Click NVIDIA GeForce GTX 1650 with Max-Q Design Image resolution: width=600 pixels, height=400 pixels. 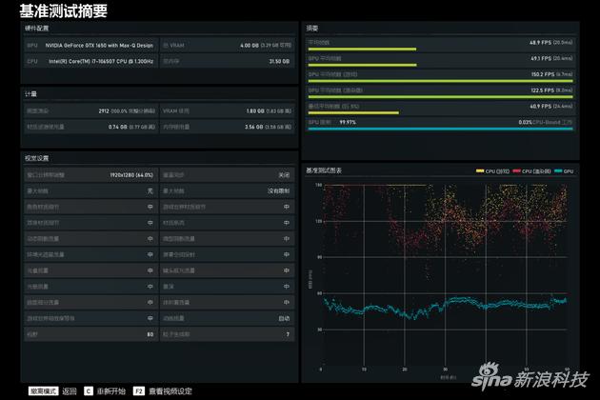[99, 45]
